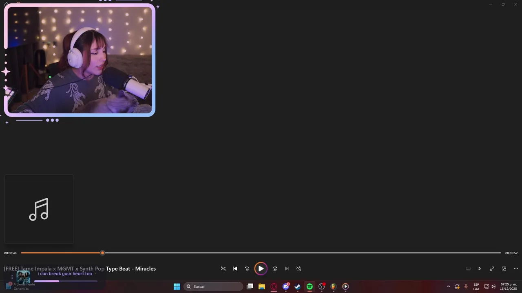Screen dimensions: 522x293
Task: Go to the previous track
Action: (235, 269)
